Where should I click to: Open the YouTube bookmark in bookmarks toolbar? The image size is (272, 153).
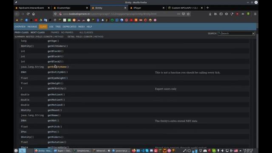(x=36, y=20)
